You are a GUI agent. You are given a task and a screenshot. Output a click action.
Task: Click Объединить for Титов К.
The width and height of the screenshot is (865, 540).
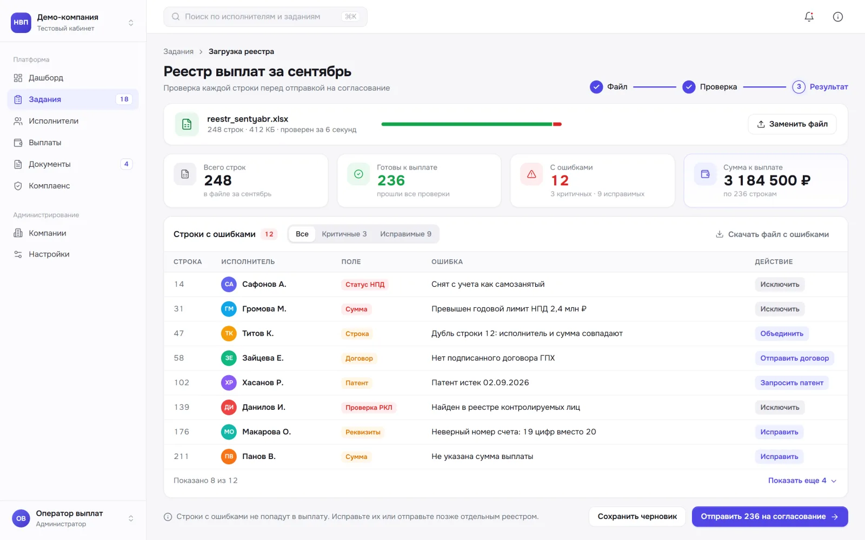tap(782, 334)
